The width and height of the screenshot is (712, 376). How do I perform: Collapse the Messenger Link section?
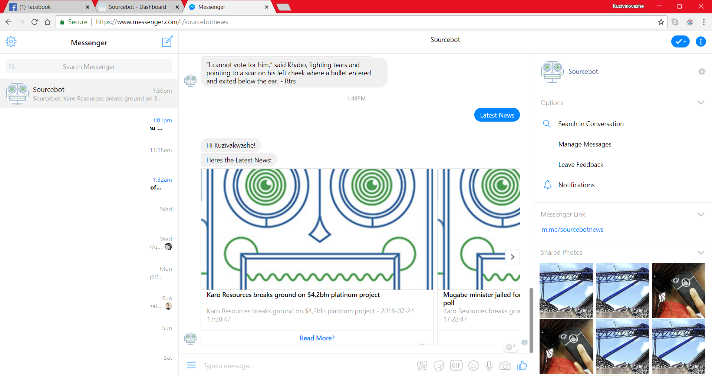(701, 214)
